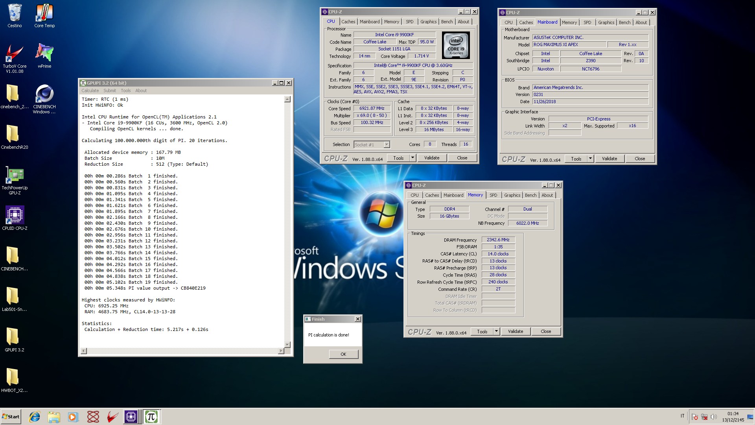Screen dimensions: 755x425
Task: Click OK in the Finish dialog
Action: [x=343, y=354]
